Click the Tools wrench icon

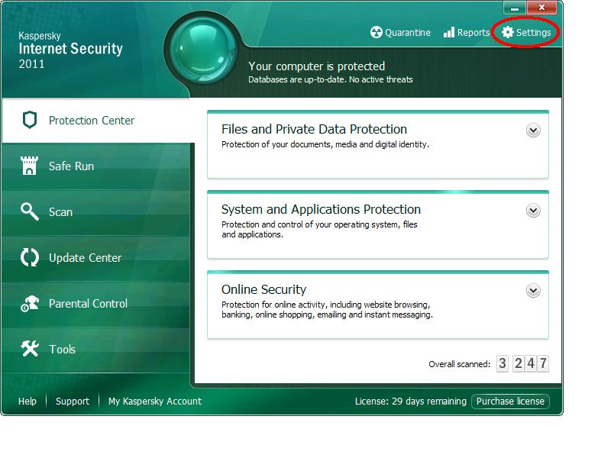coord(30,349)
